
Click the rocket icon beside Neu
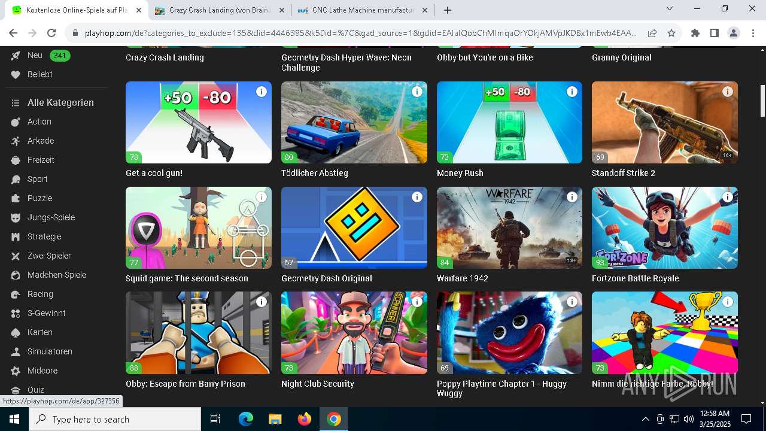[x=16, y=56]
